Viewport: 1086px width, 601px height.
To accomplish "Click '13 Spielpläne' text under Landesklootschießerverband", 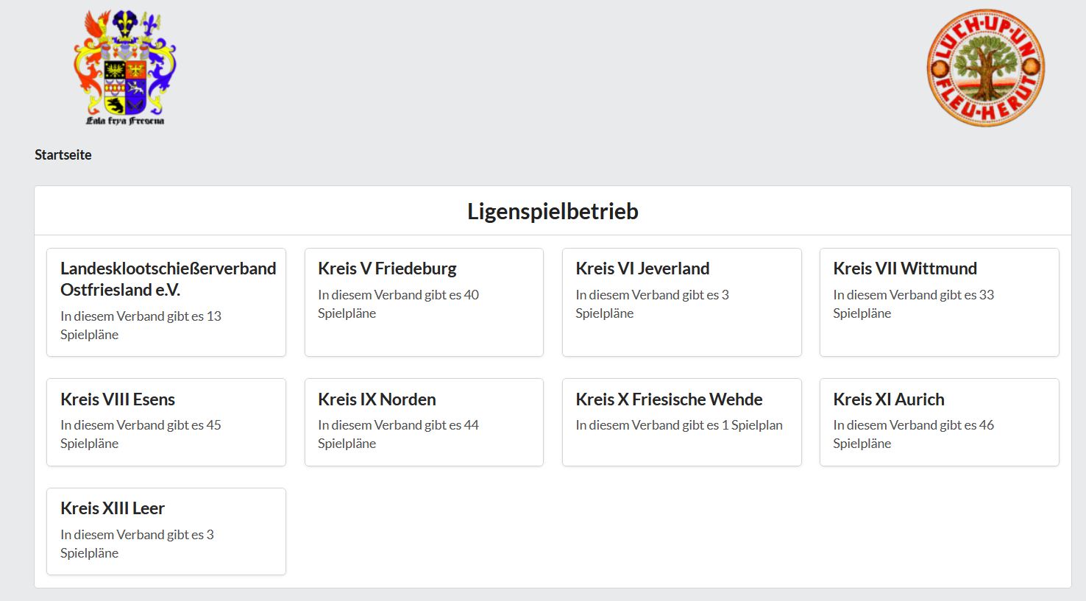I will coord(141,325).
